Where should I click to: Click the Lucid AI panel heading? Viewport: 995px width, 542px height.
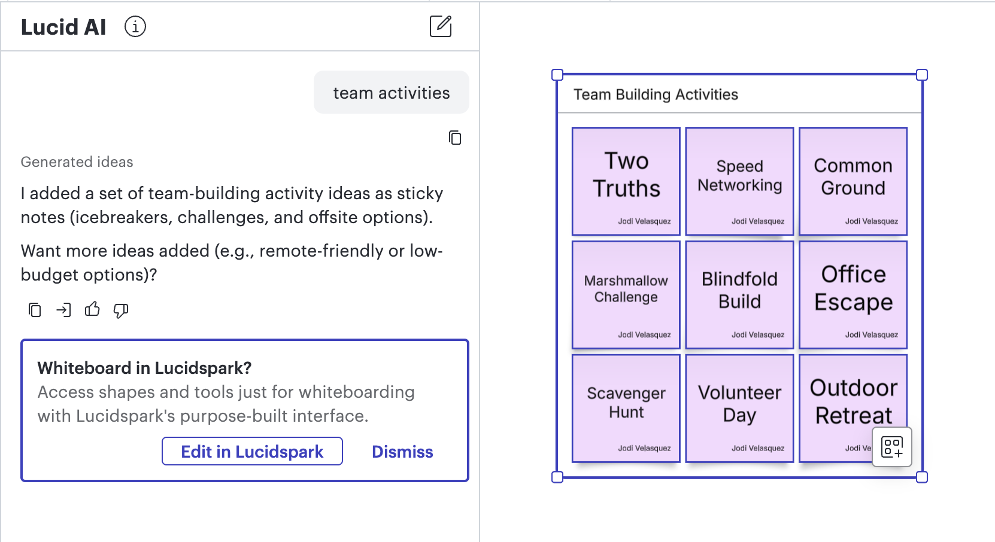point(63,27)
